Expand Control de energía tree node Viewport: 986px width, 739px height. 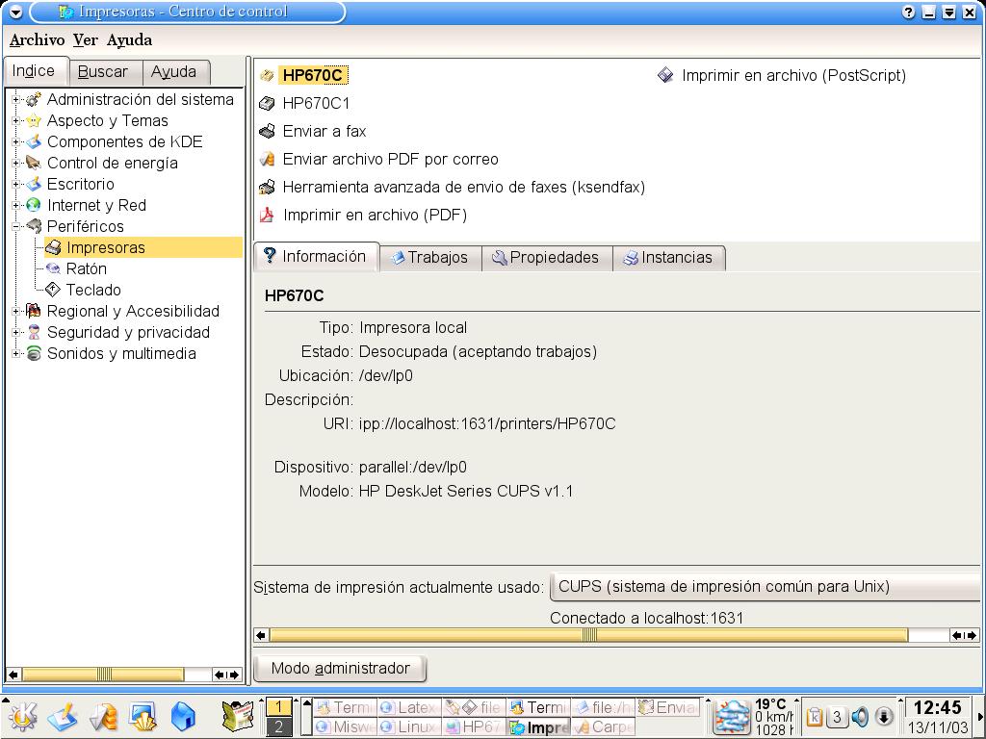(16, 163)
